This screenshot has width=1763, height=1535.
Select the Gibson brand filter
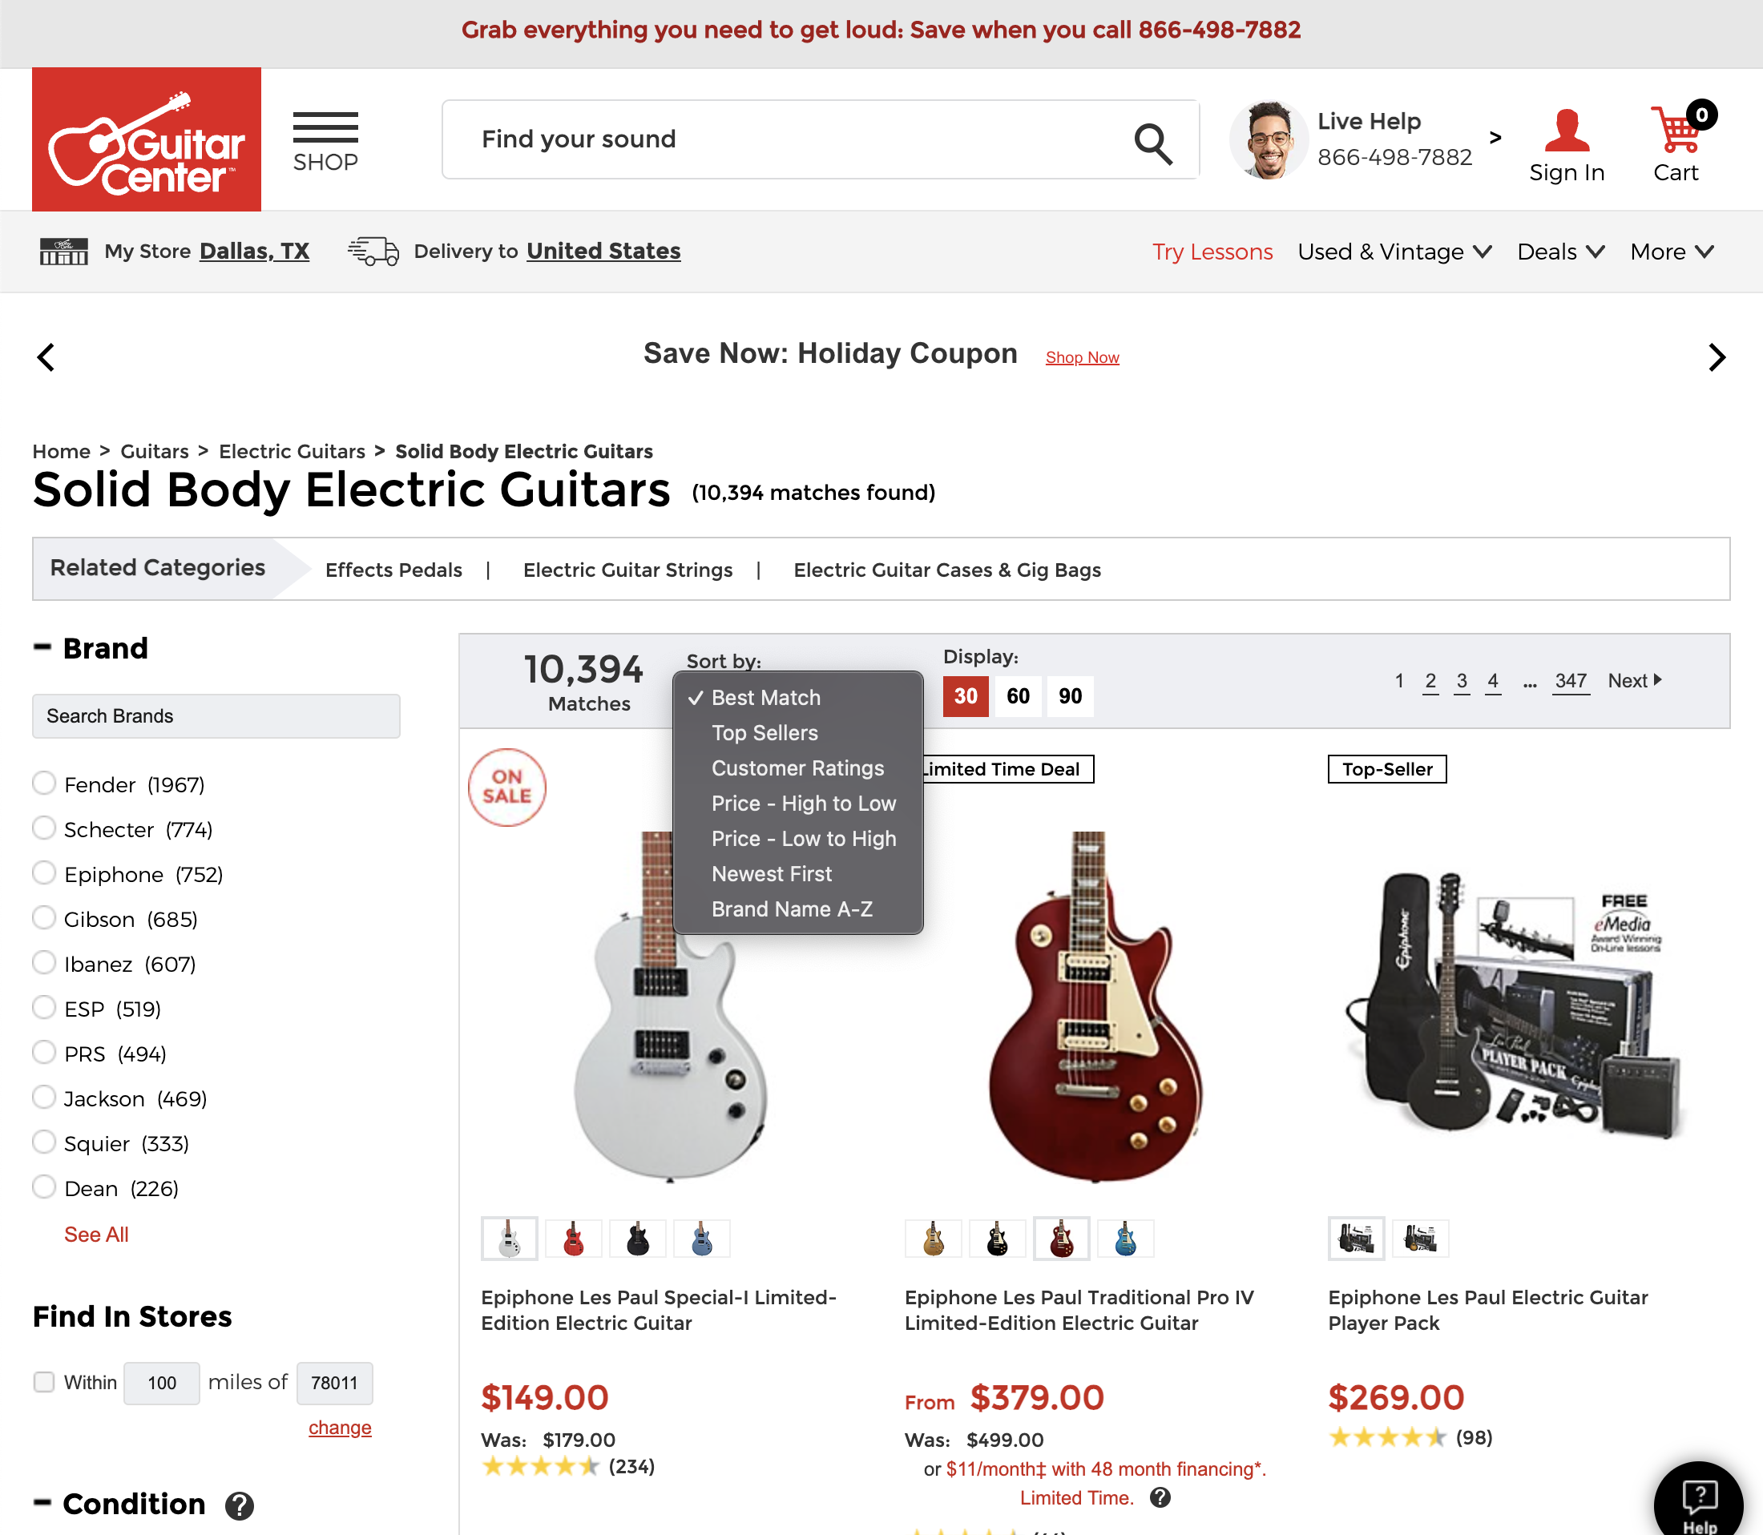click(44, 918)
